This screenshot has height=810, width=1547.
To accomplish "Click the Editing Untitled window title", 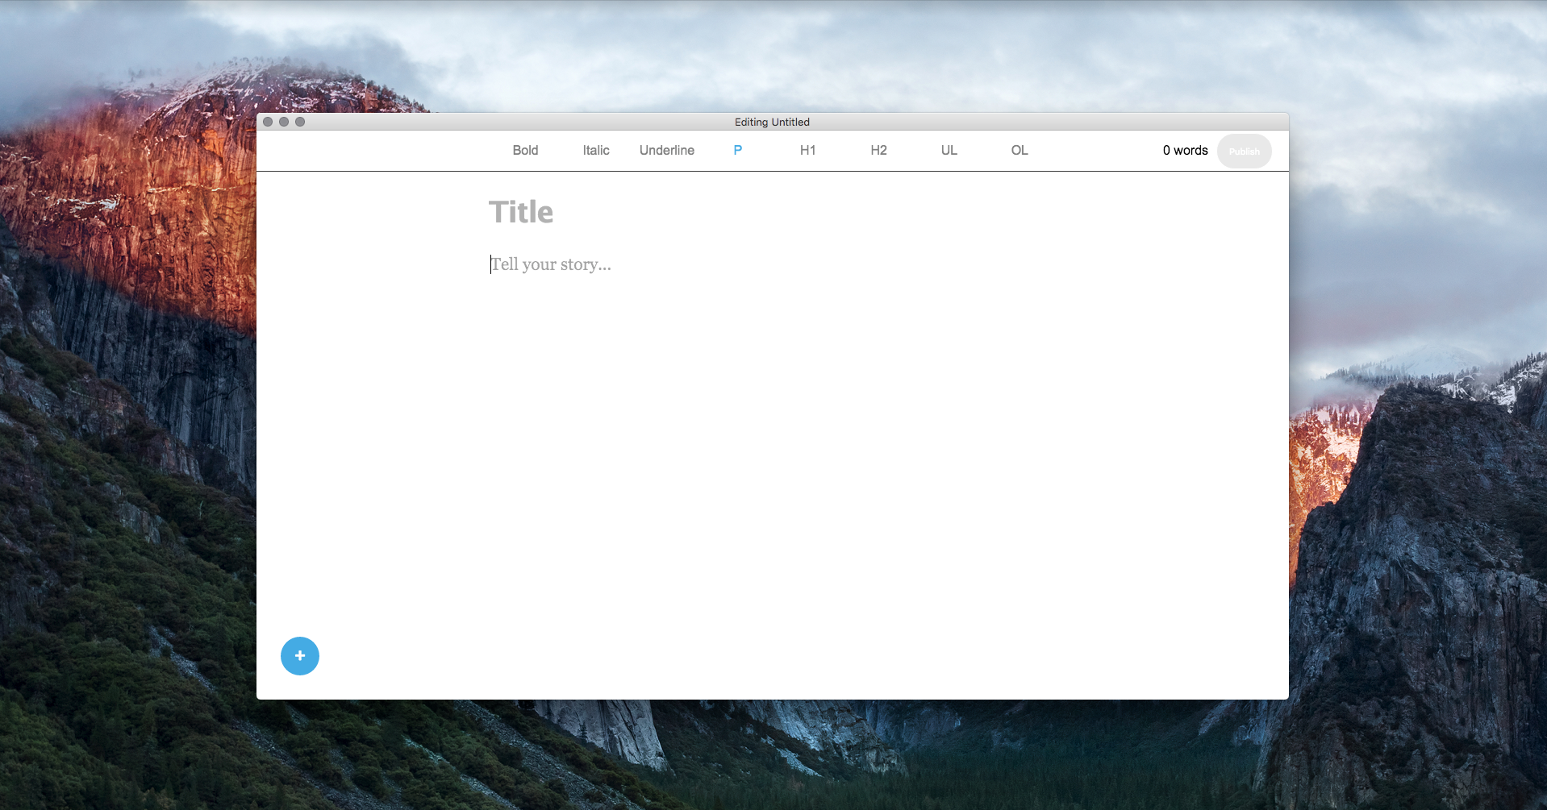I will 772,123.
